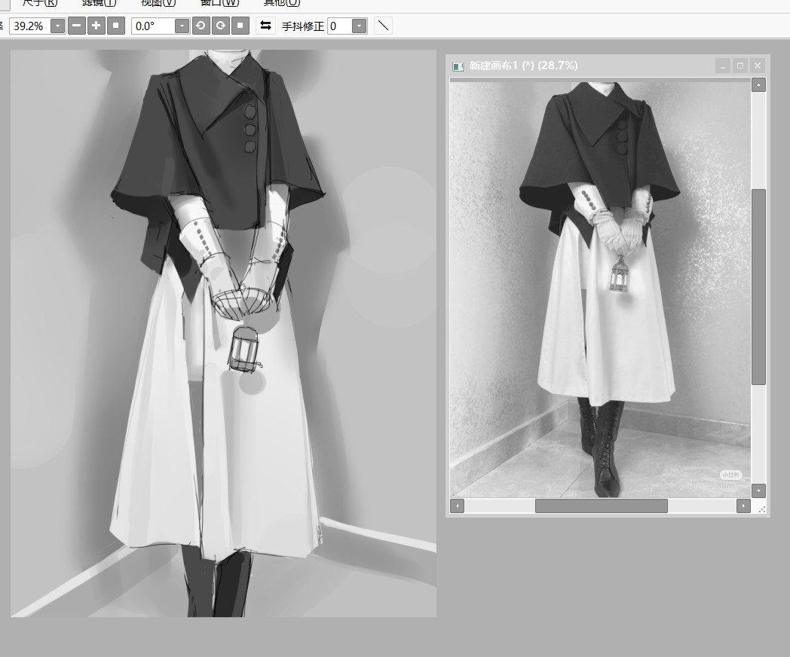Open the 视图 menu
The height and width of the screenshot is (657, 790).
158,3
